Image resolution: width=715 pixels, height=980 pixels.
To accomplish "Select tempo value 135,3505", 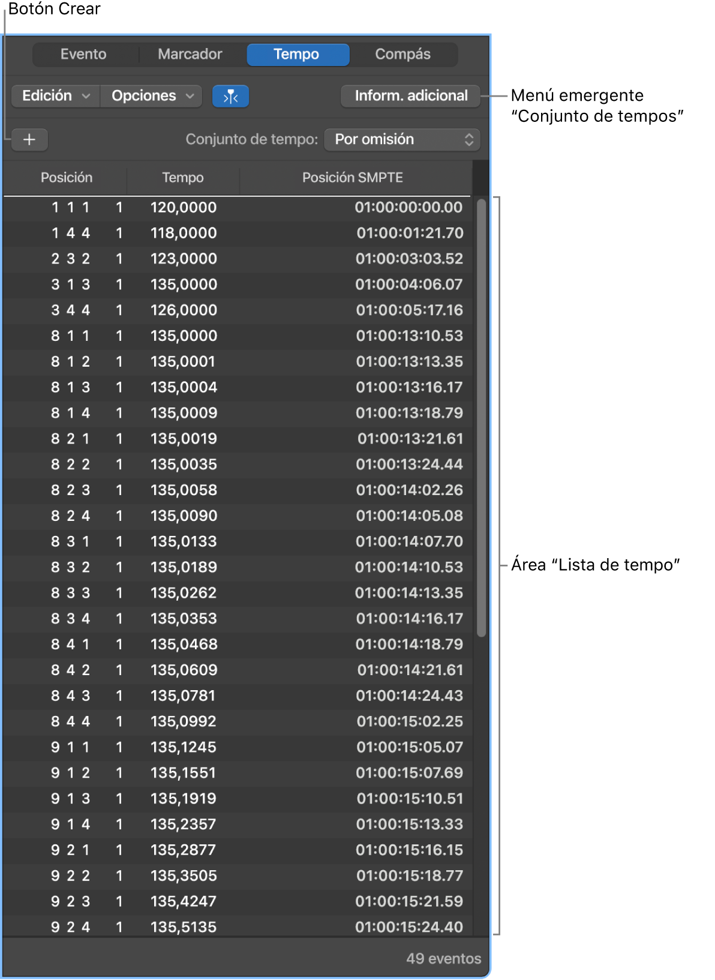I will tap(184, 876).
